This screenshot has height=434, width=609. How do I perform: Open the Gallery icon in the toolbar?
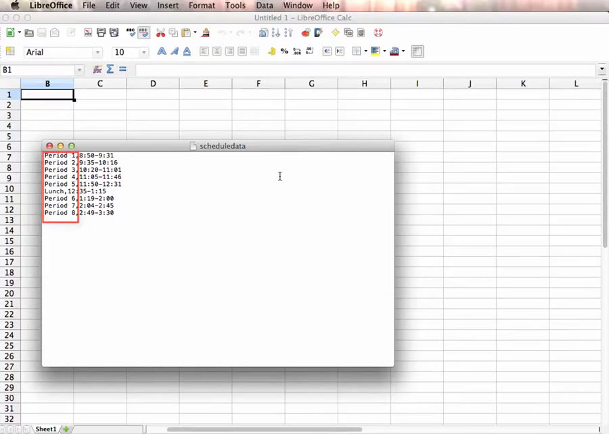coord(348,32)
